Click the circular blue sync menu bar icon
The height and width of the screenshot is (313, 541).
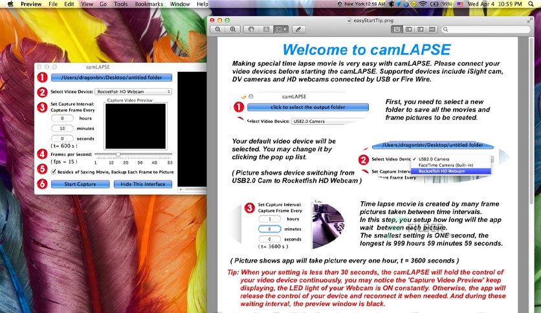point(406,4)
